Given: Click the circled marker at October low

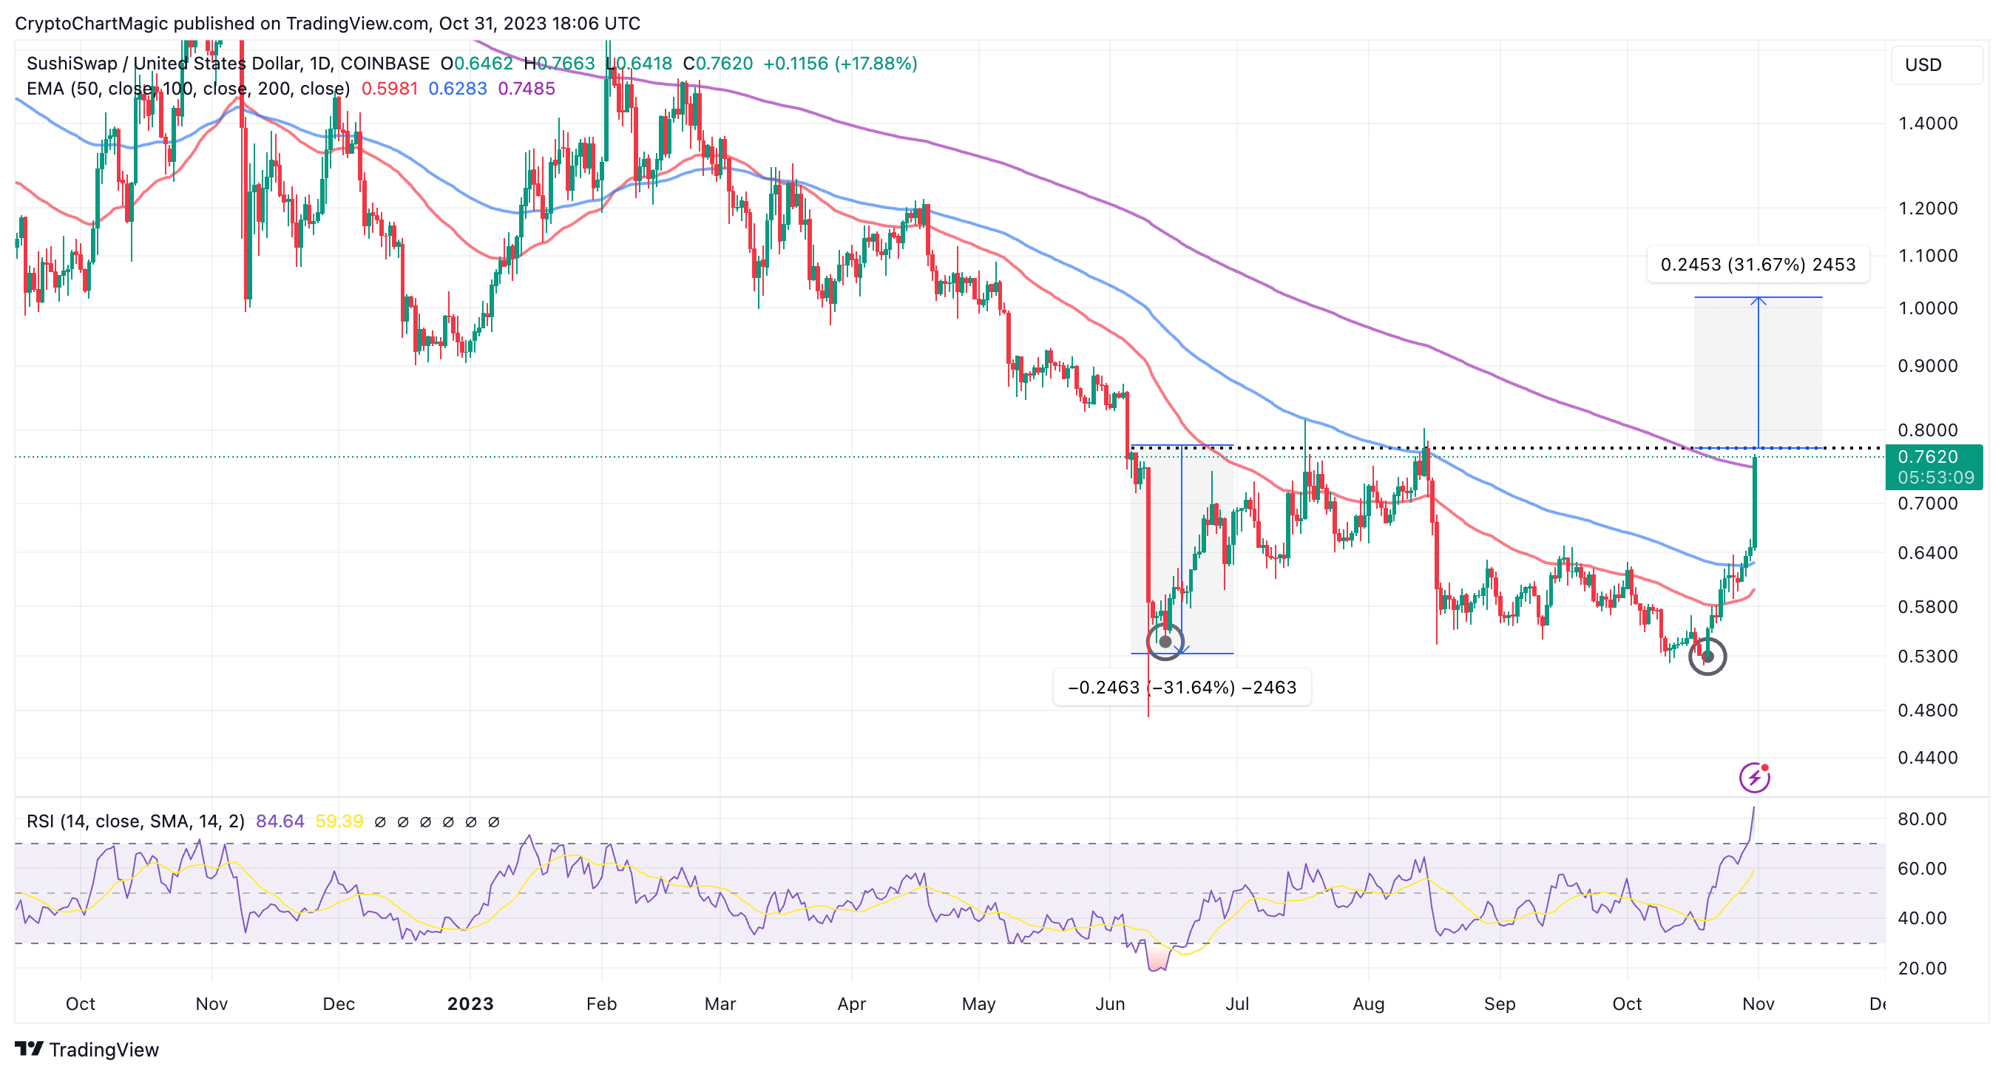Looking at the screenshot, I should (1707, 657).
